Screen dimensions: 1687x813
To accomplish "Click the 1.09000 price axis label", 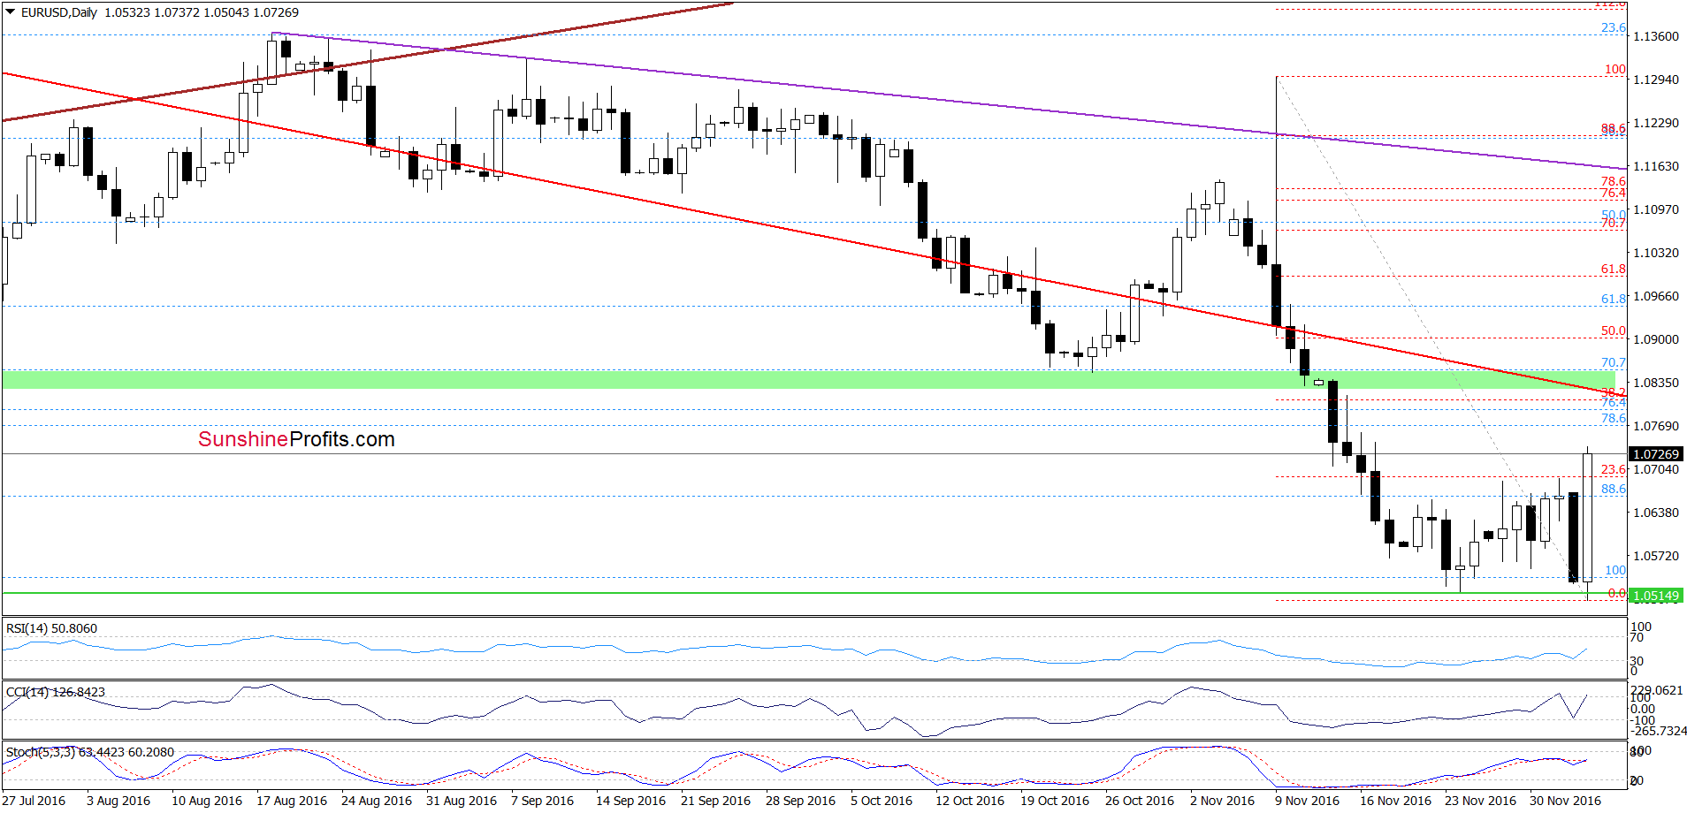I will [x=1655, y=339].
